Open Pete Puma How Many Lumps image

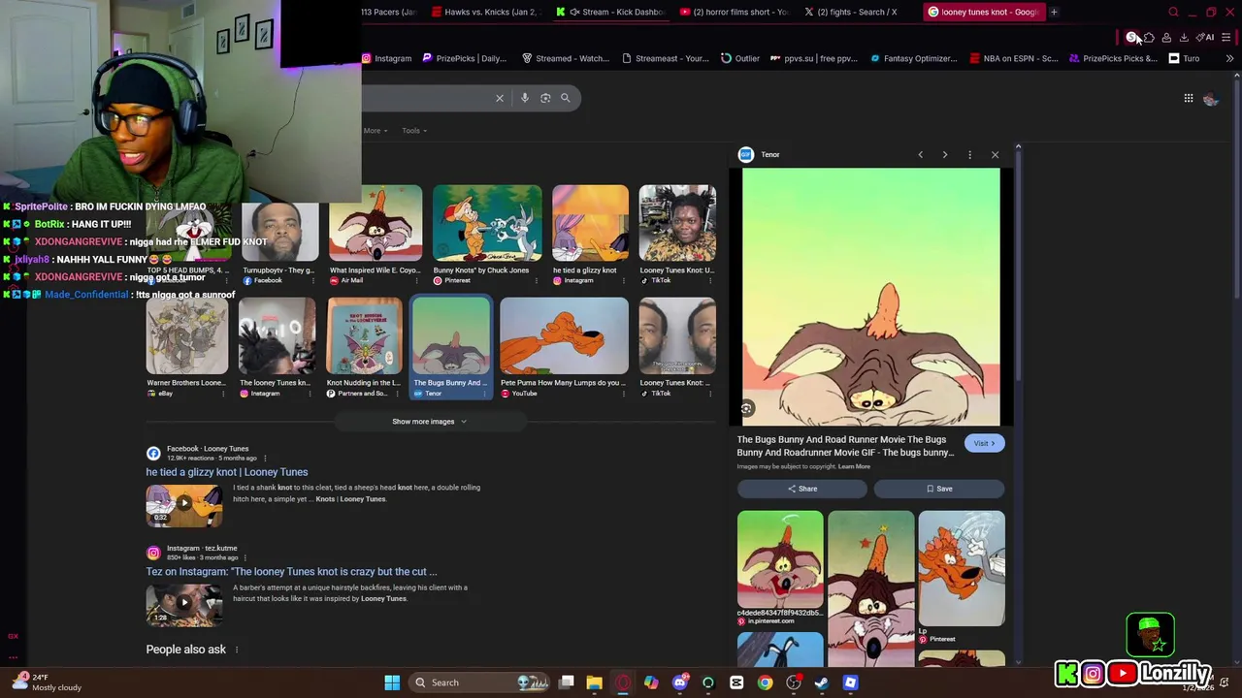[x=564, y=335]
